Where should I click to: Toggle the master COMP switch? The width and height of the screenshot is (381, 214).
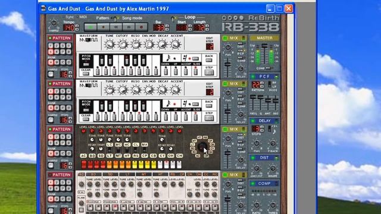[x=268, y=68]
